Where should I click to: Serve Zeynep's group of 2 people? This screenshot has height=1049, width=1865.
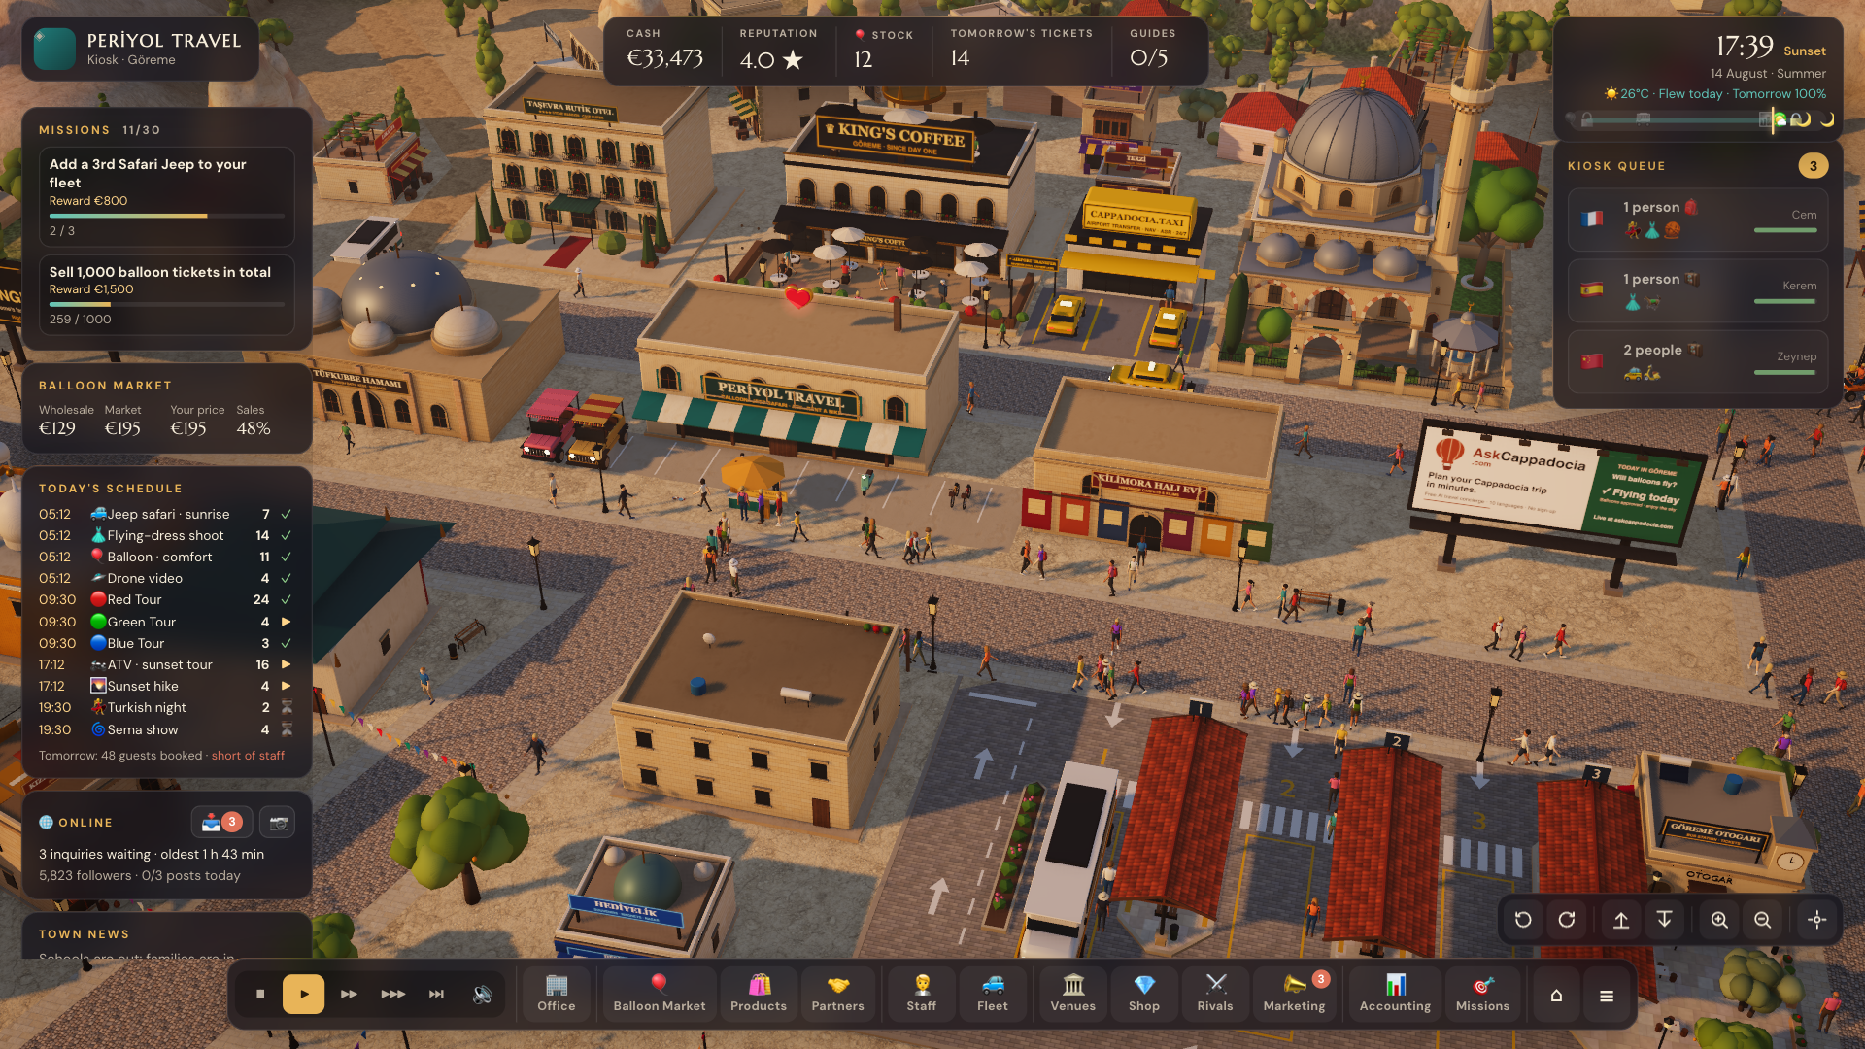(1698, 361)
